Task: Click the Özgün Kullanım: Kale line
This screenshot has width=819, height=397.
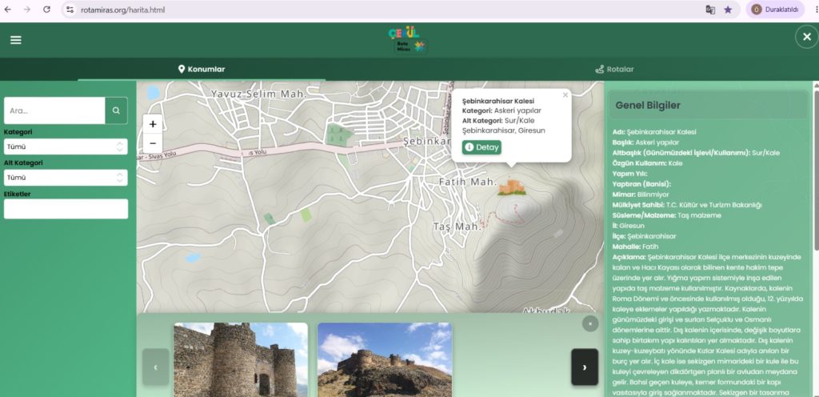Action: [x=647, y=163]
